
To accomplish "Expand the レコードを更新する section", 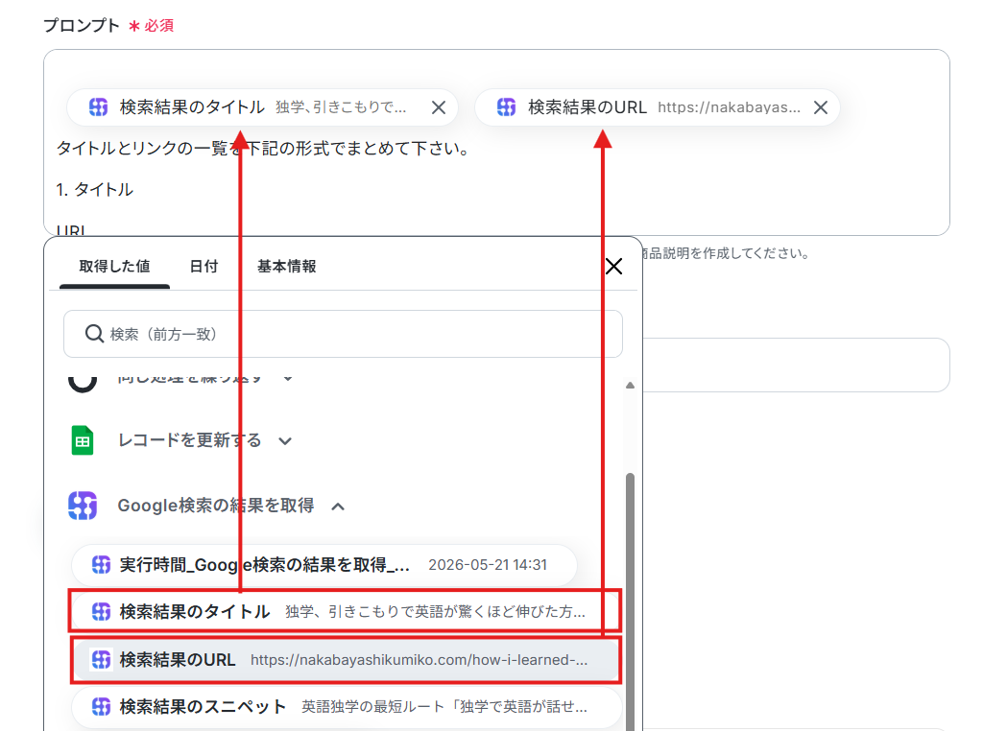I will click(x=285, y=441).
